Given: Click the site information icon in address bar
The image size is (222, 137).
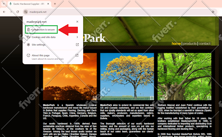Looking at the screenshot, I should click(25, 12).
